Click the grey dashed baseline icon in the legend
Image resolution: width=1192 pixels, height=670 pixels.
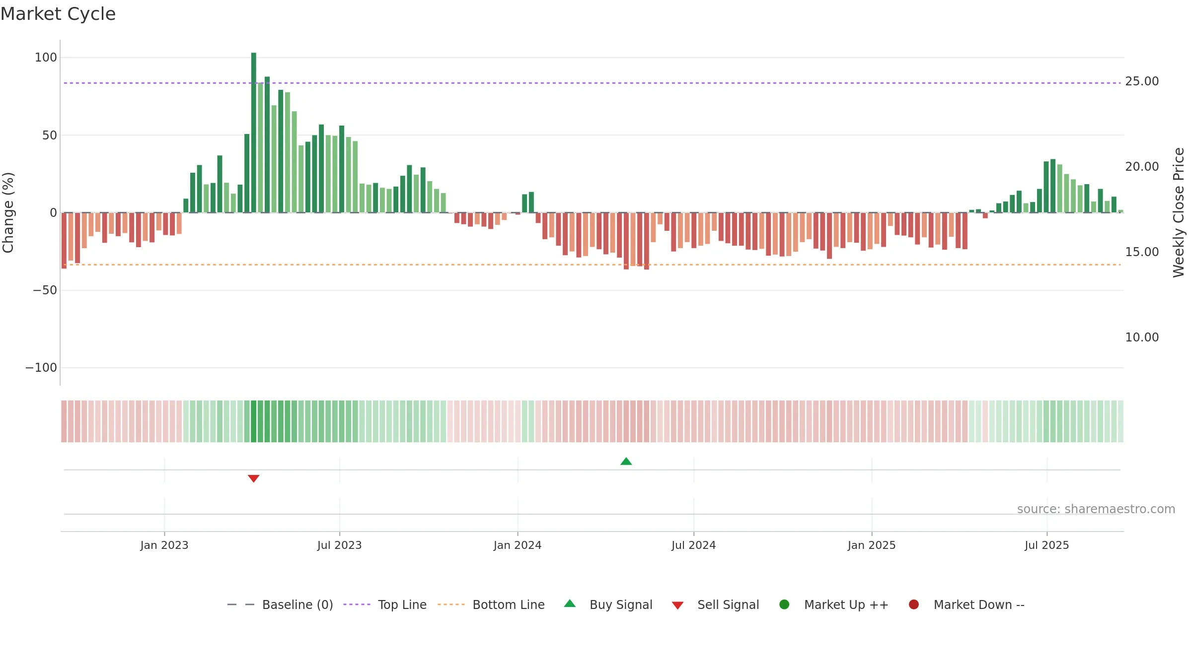coord(241,604)
